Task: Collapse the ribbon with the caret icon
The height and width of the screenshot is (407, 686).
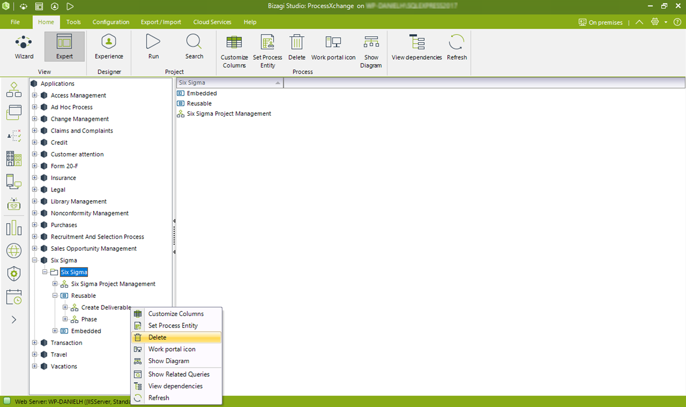Action: (x=639, y=22)
